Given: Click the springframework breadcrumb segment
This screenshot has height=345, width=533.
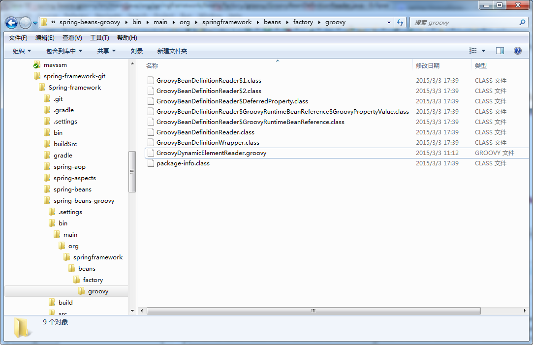Looking at the screenshot, I should coord(227,22).
